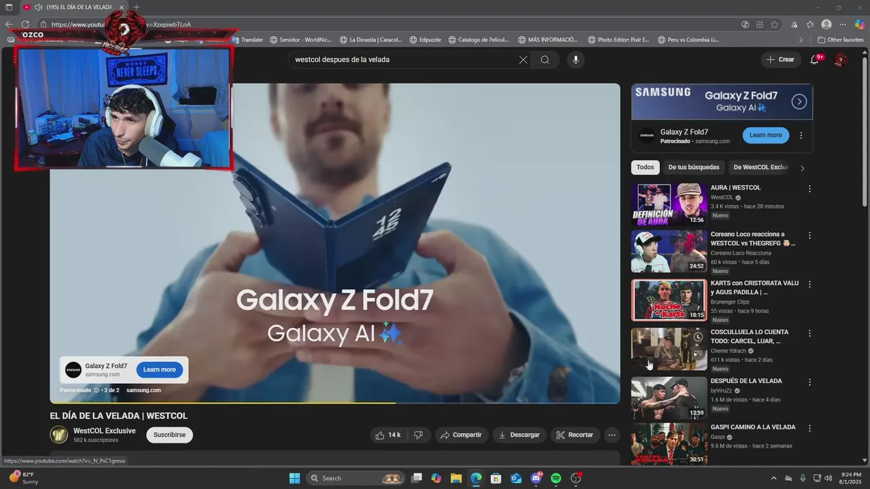Clear the YouTube search box text
The image size is (870, 489).
coord(523,60)
